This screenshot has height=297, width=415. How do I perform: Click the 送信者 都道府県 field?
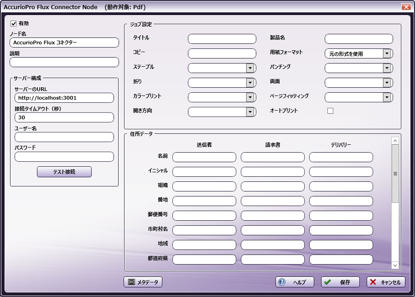click(x=204, y=260)
